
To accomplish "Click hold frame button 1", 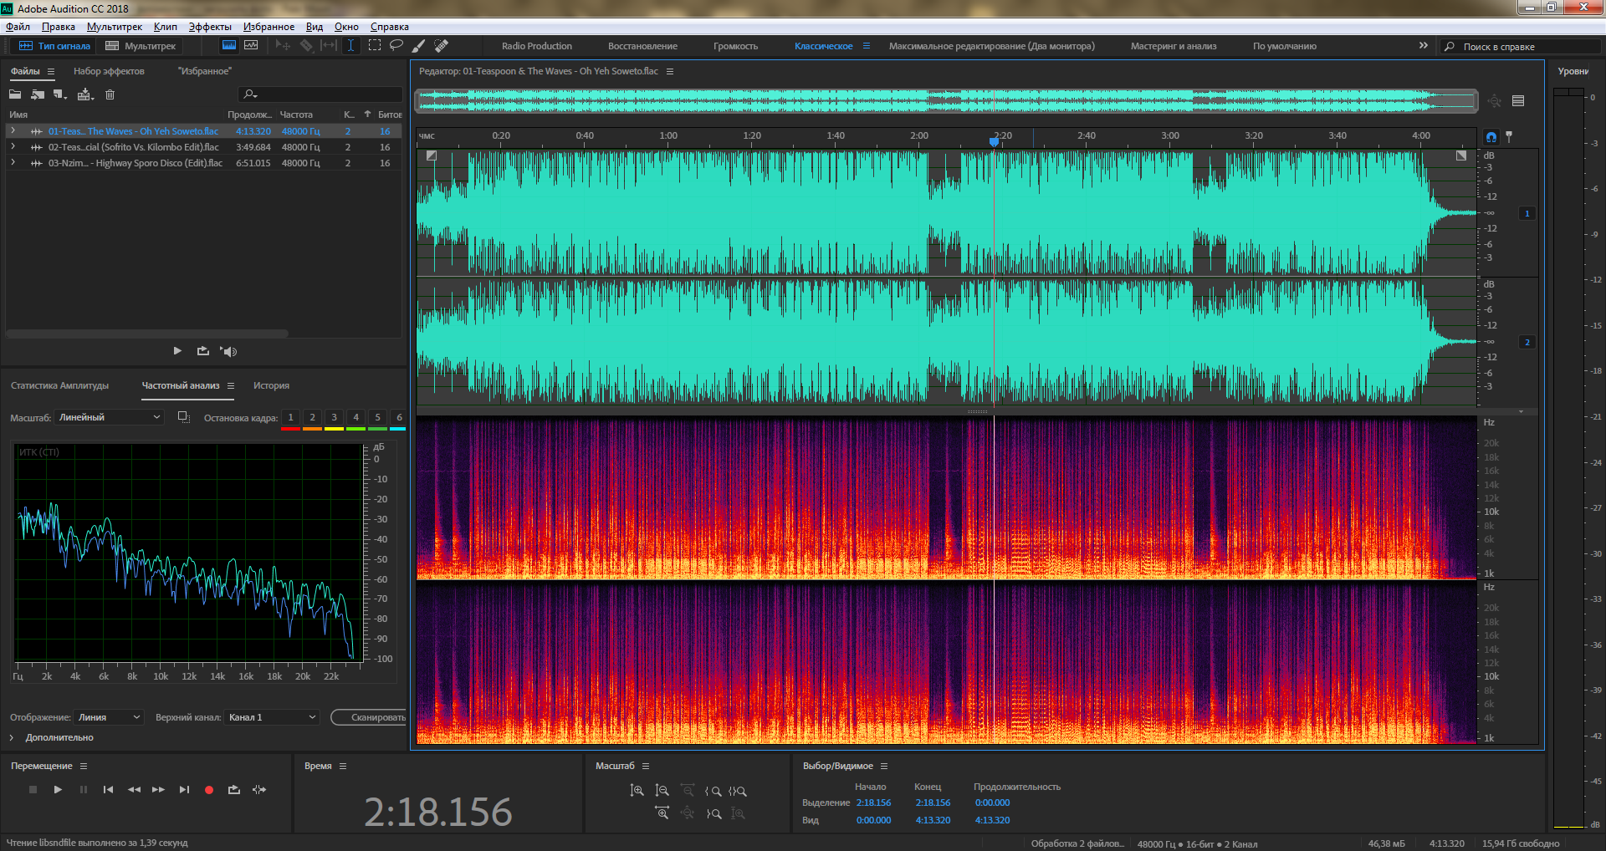I will (290, 417).
